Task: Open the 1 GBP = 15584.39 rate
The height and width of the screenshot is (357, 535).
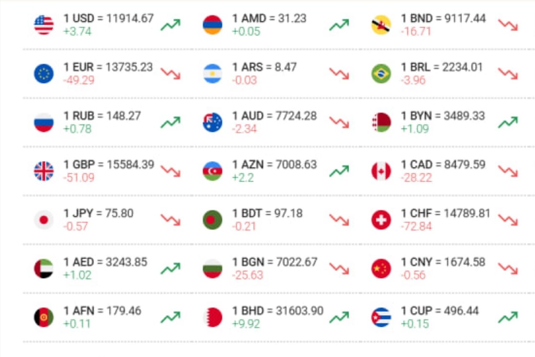Action: pyautogui.click(x=109, y=164)
